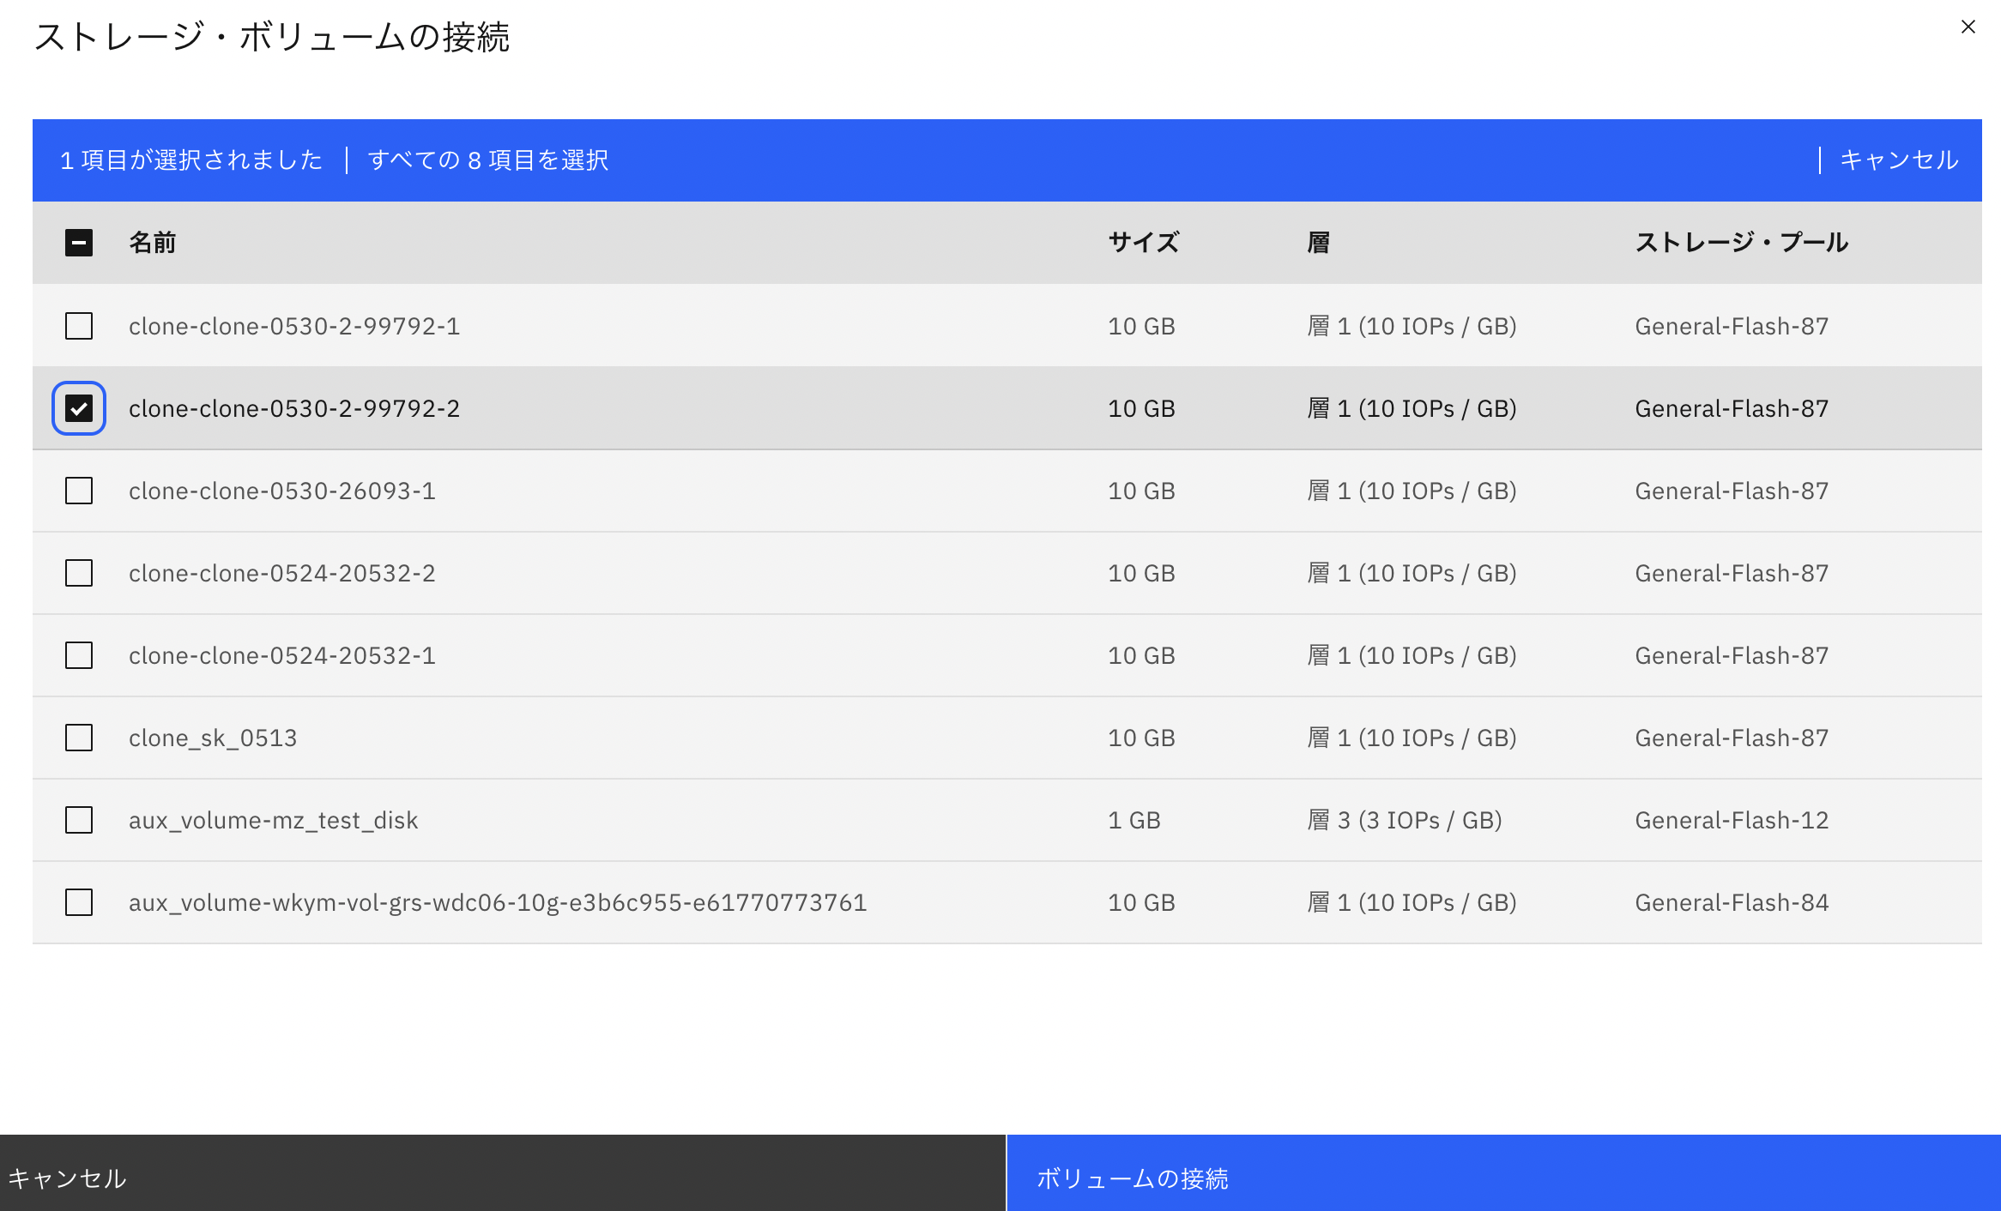Click the ストレージ・プール column header

tap(1741, 243)
